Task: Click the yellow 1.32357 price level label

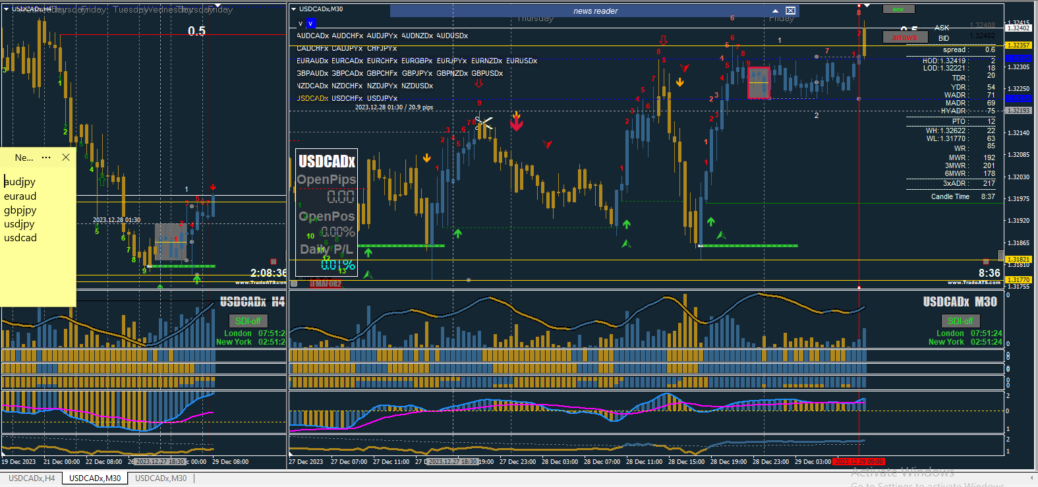Action: (x=1018, y=45)
